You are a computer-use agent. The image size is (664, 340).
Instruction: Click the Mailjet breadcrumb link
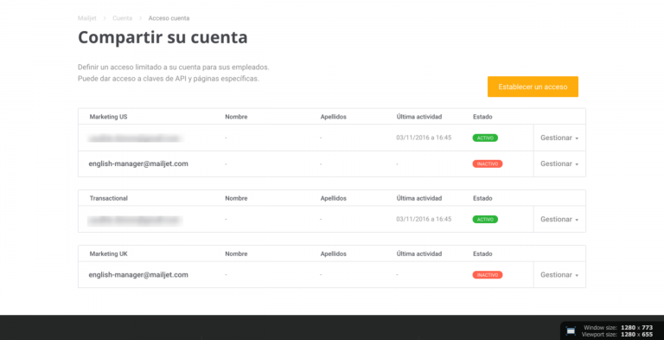tap(87, 18)
